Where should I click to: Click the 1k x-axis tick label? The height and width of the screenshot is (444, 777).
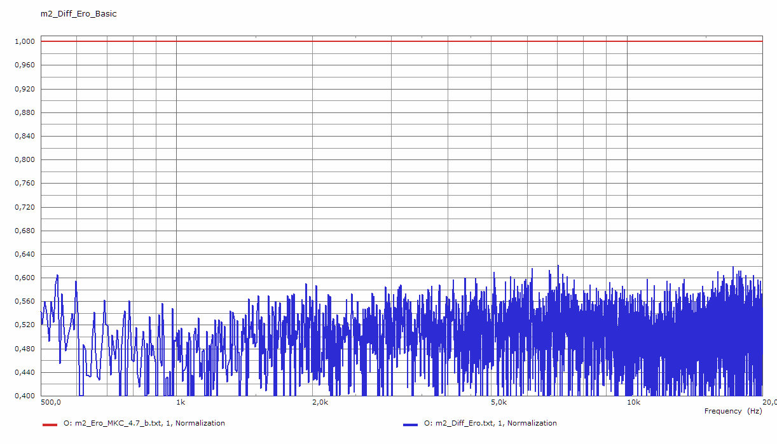tap(180, 403)
